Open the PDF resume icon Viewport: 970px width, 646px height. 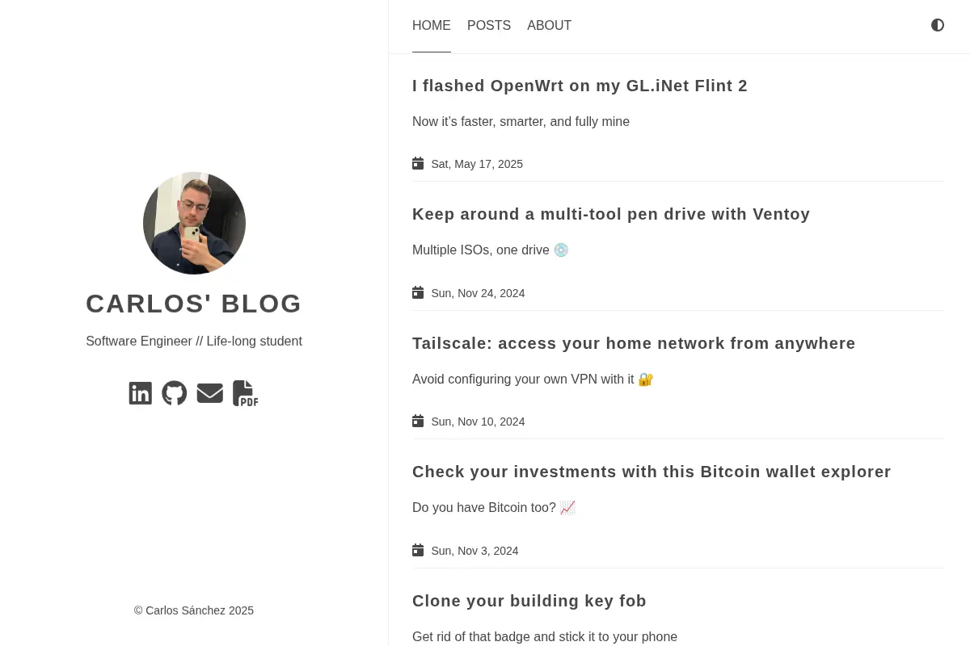pyautogui.click(x=245, y=393)
